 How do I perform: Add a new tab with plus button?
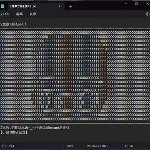pos(70,6)
